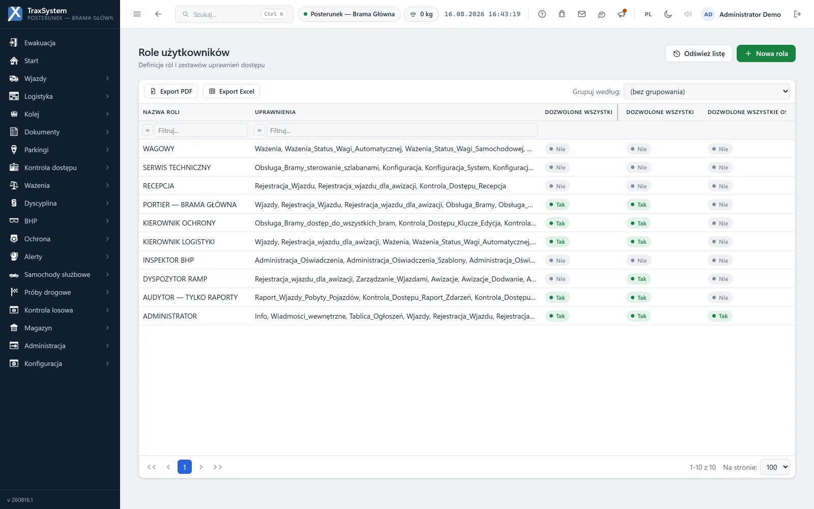Open the Grupuj według dropdown
This screenshot has height=509, width=814.
707,92
